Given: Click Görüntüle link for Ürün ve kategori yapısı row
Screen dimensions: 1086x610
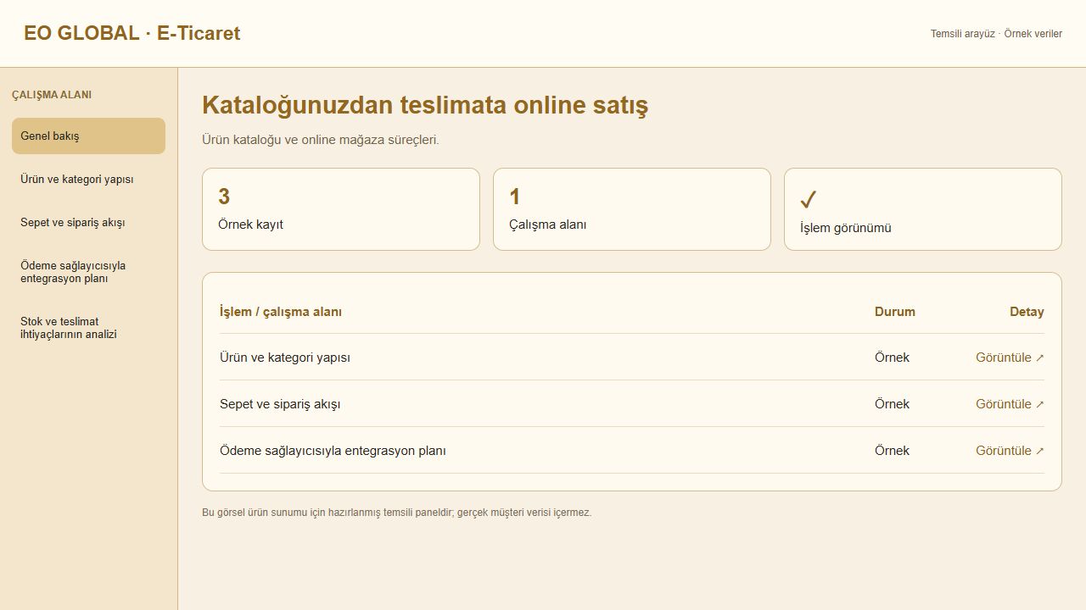Looking at the screenshot, I should (x=1010, y=358).
